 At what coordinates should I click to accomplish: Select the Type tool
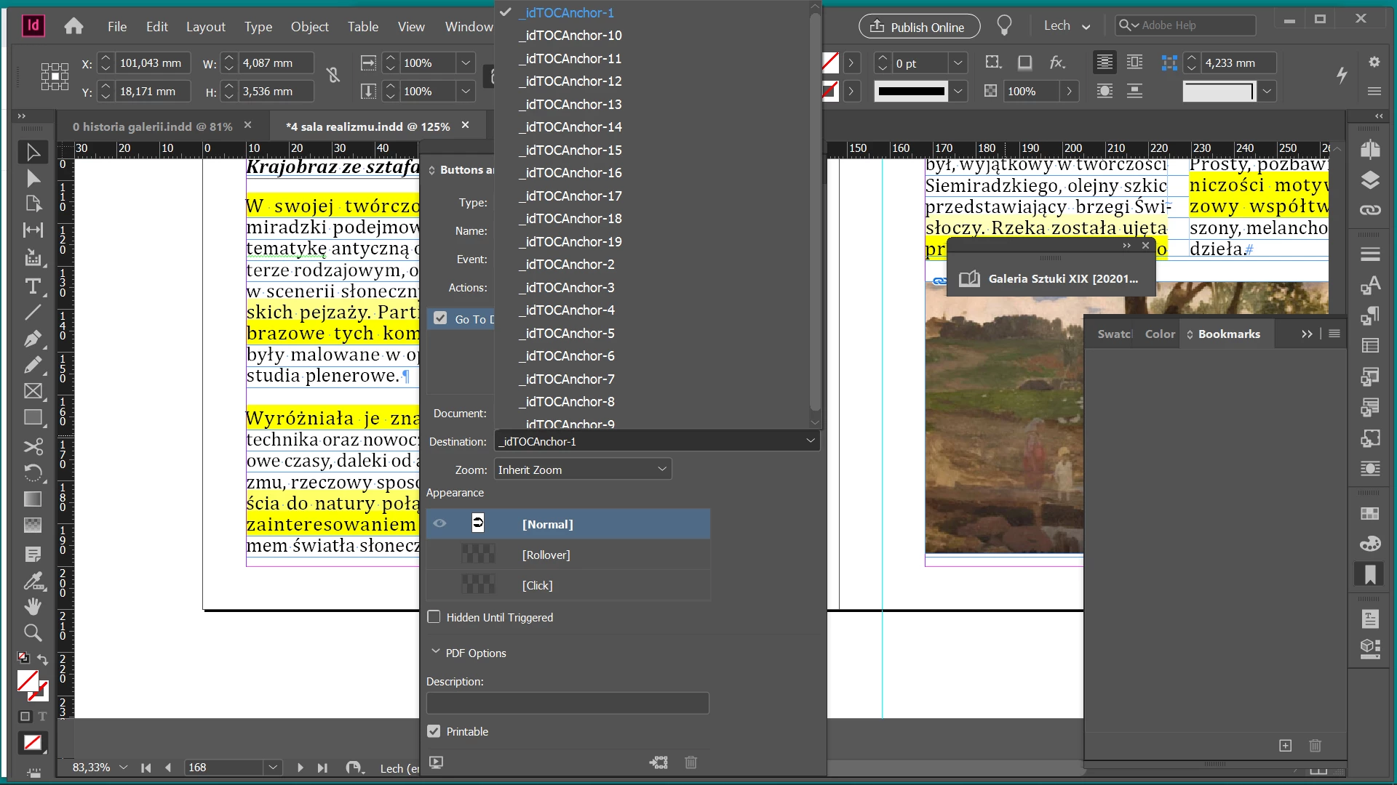pyautogui.click(x=33, y=286)
